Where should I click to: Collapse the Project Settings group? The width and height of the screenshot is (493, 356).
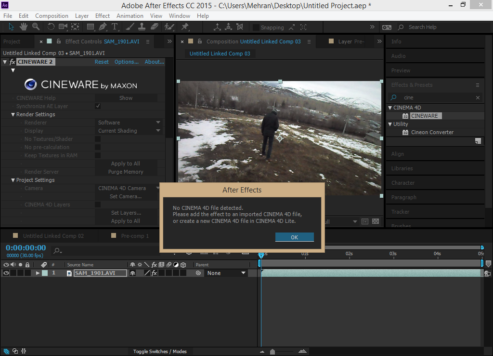tap(13, 180)
